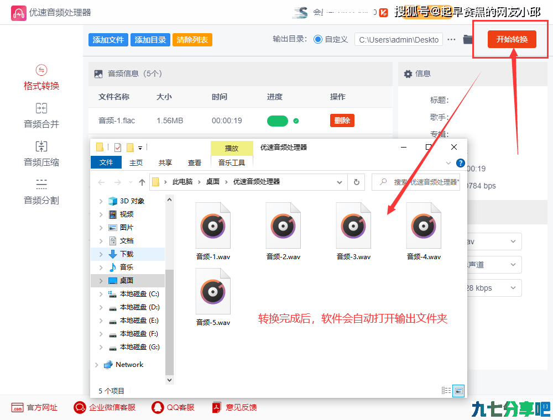Switch Explorer to large icons view

[x=458, y=390]
